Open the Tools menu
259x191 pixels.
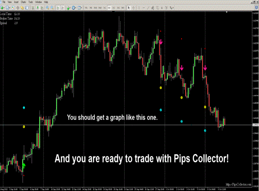(31, 2)
